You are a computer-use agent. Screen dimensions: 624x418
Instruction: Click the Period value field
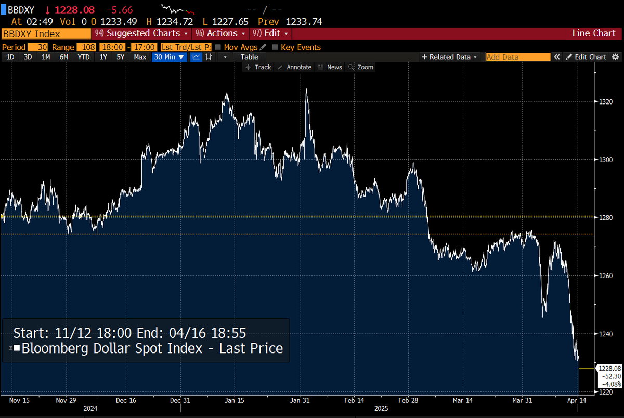(x=39, y=47)
